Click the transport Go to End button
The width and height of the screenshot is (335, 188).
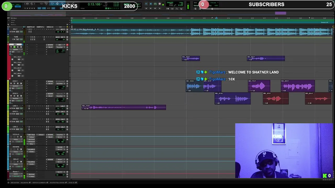[160, 8]
